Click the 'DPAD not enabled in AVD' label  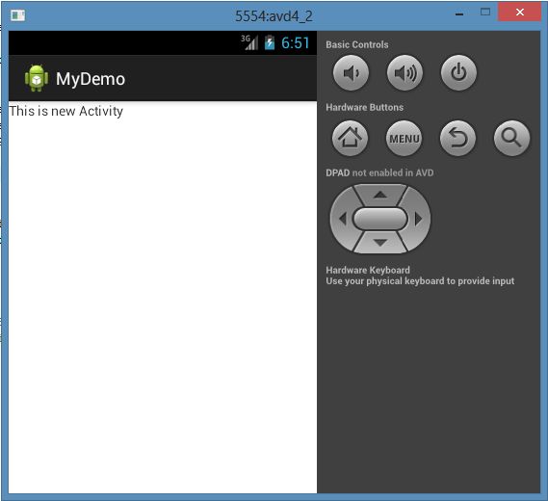(379, 172)
